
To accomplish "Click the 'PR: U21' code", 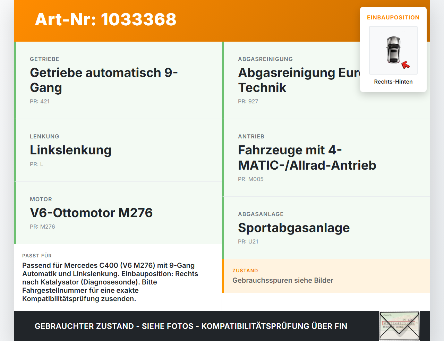I will (248, 241).
